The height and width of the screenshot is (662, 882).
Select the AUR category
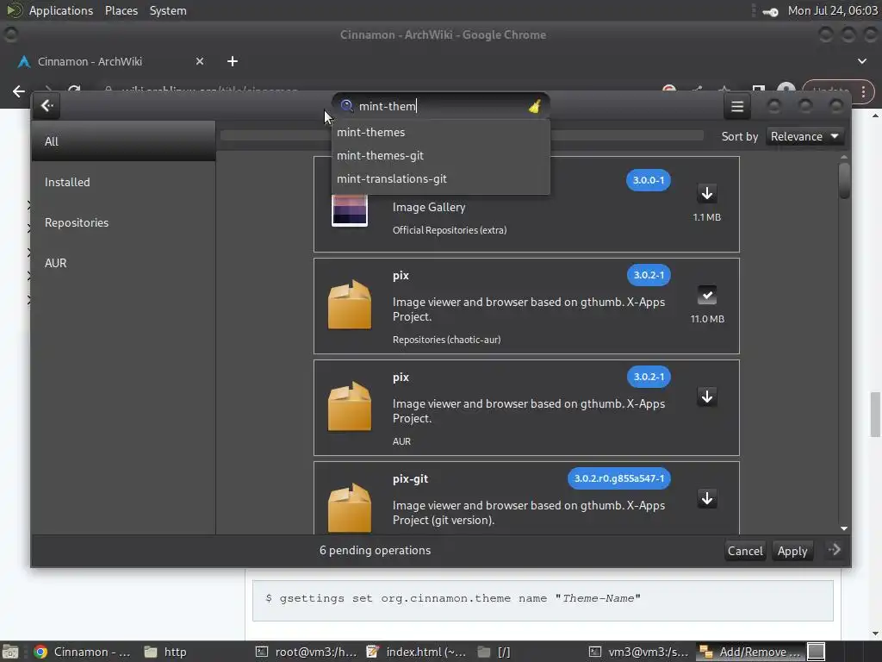(x=123, y=263)
